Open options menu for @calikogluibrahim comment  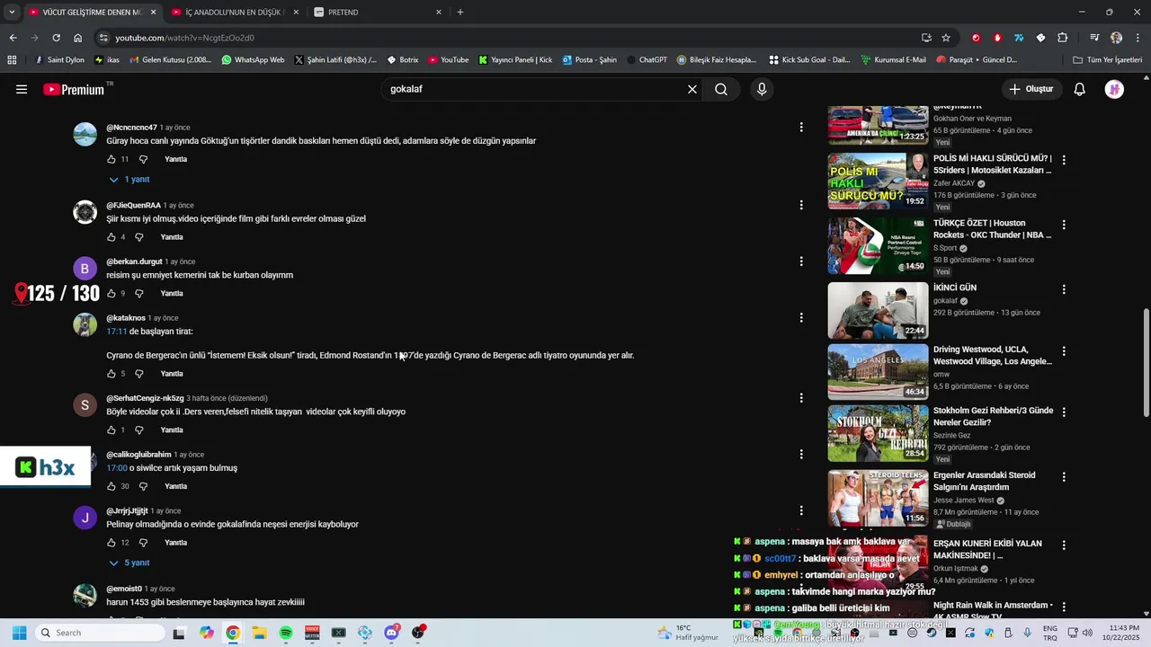pos(801,455)
